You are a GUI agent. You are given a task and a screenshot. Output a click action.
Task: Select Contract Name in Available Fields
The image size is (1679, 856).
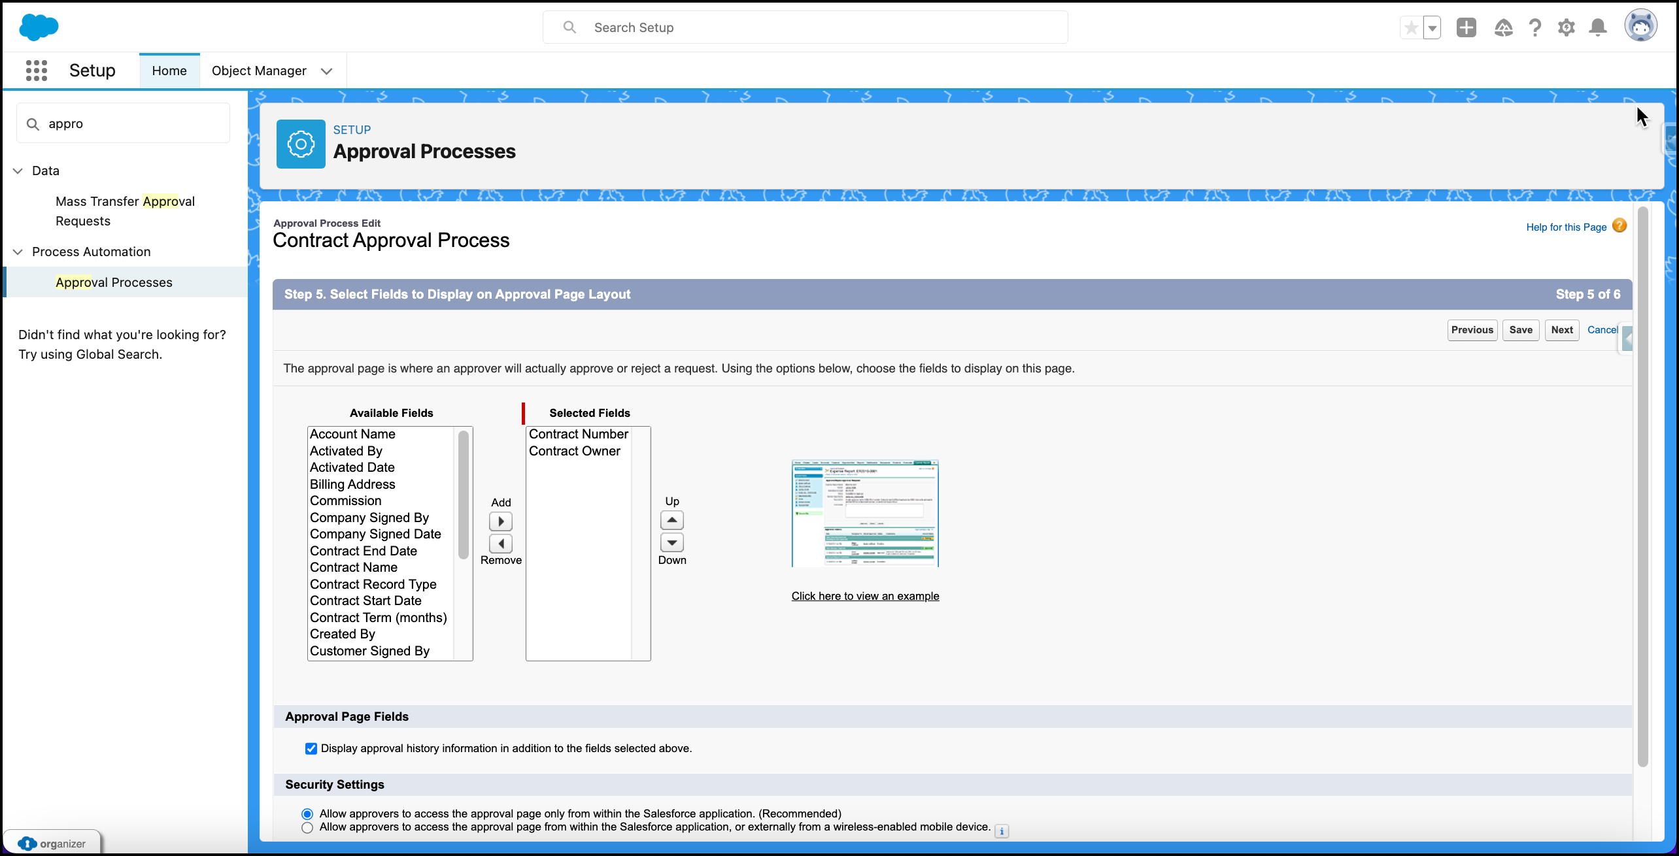(354, 568)
